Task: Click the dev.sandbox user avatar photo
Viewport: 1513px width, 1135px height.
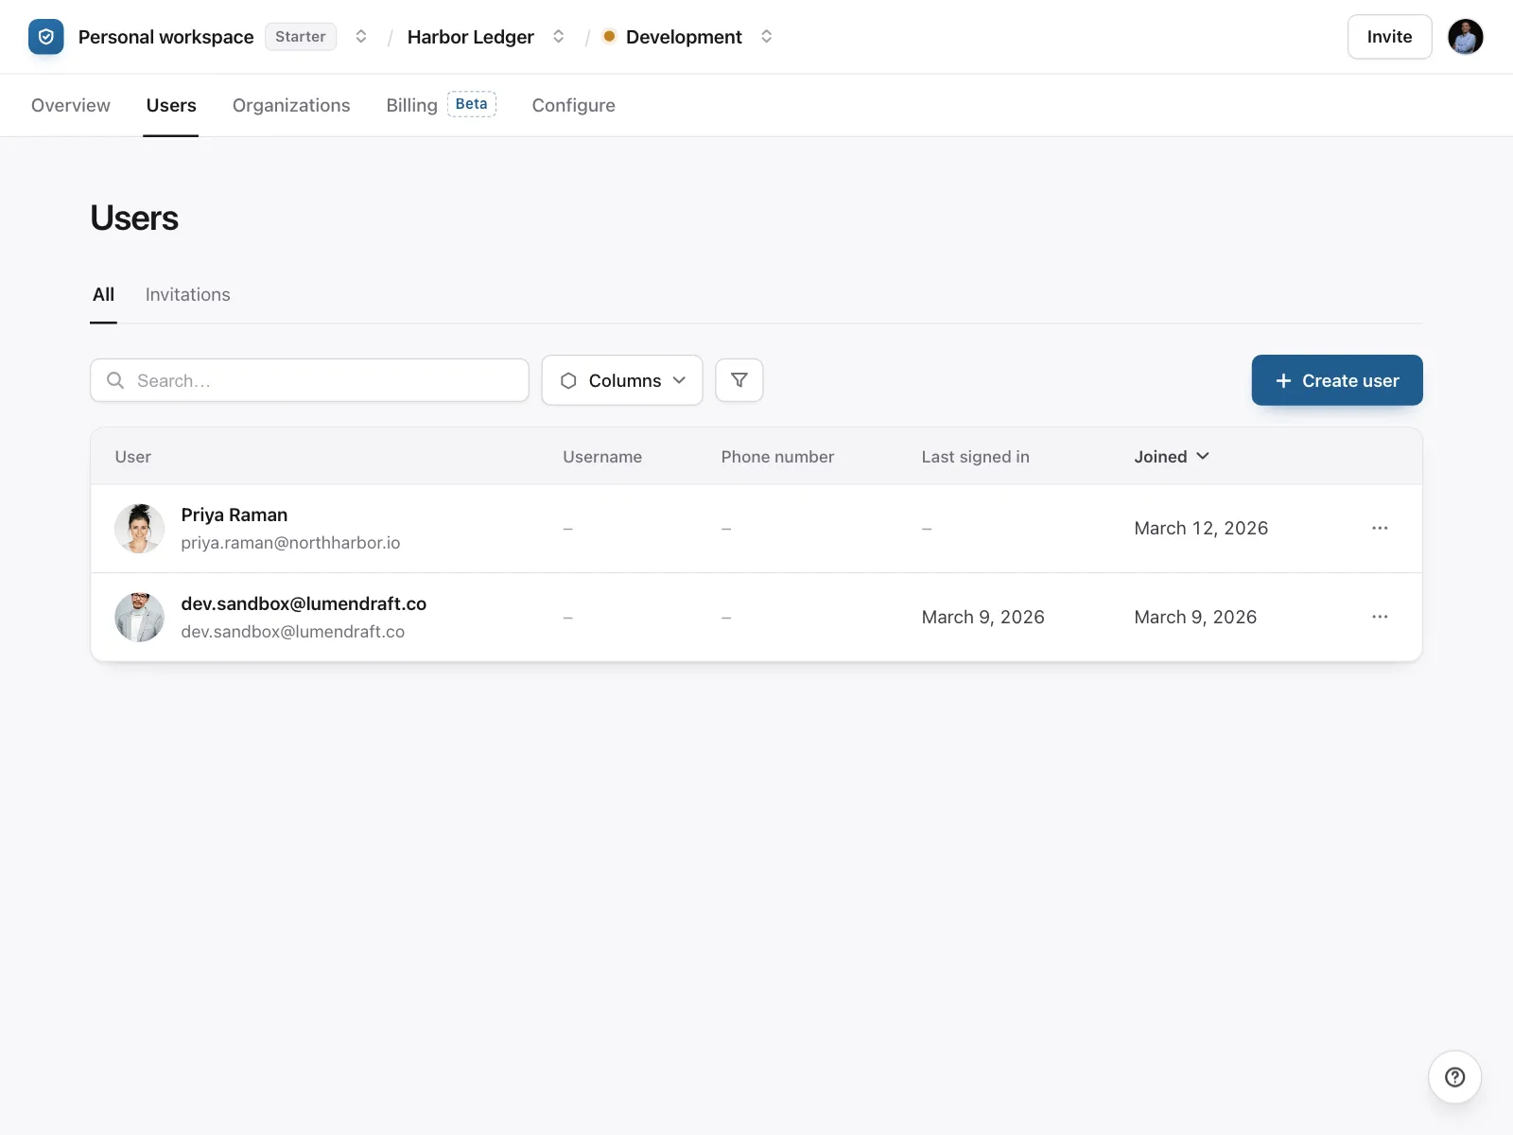Action: 140,618
